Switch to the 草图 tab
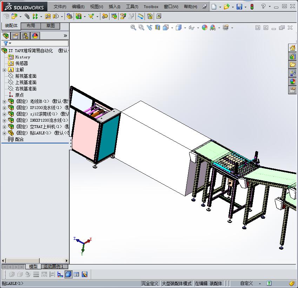298x288 pixels. click(50, 26)
